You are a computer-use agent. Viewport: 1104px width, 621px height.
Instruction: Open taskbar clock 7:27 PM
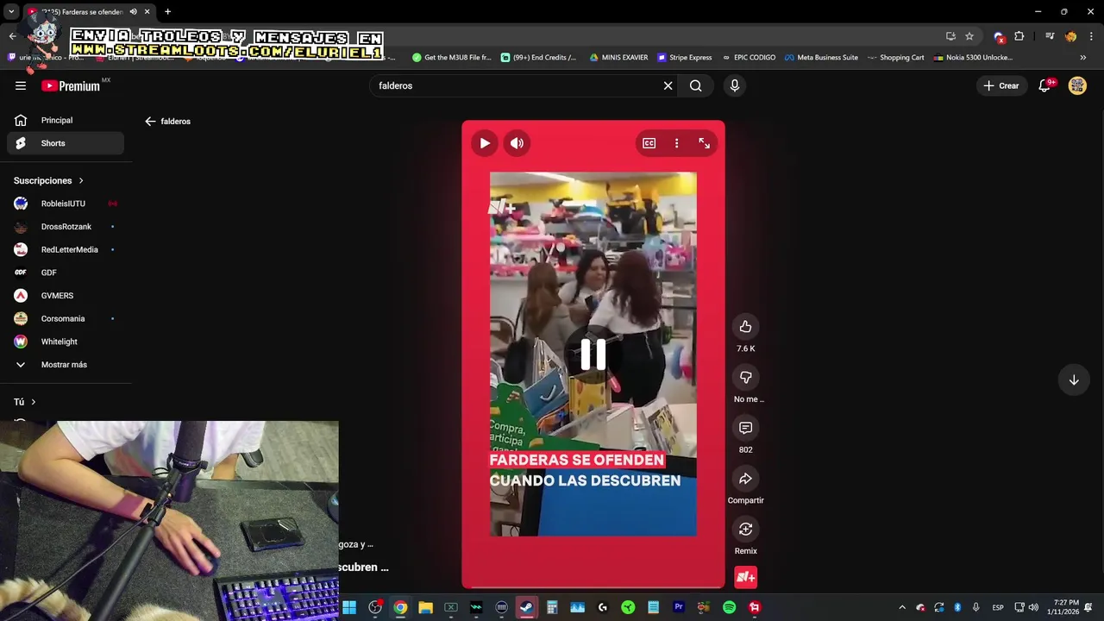pyautogui.click(x=1063, y=607)
